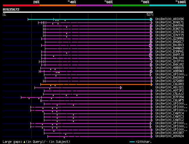Select the UniRef100_C4WTC2 label
This screenshot has height=144, width=189.
pos(170,120)
